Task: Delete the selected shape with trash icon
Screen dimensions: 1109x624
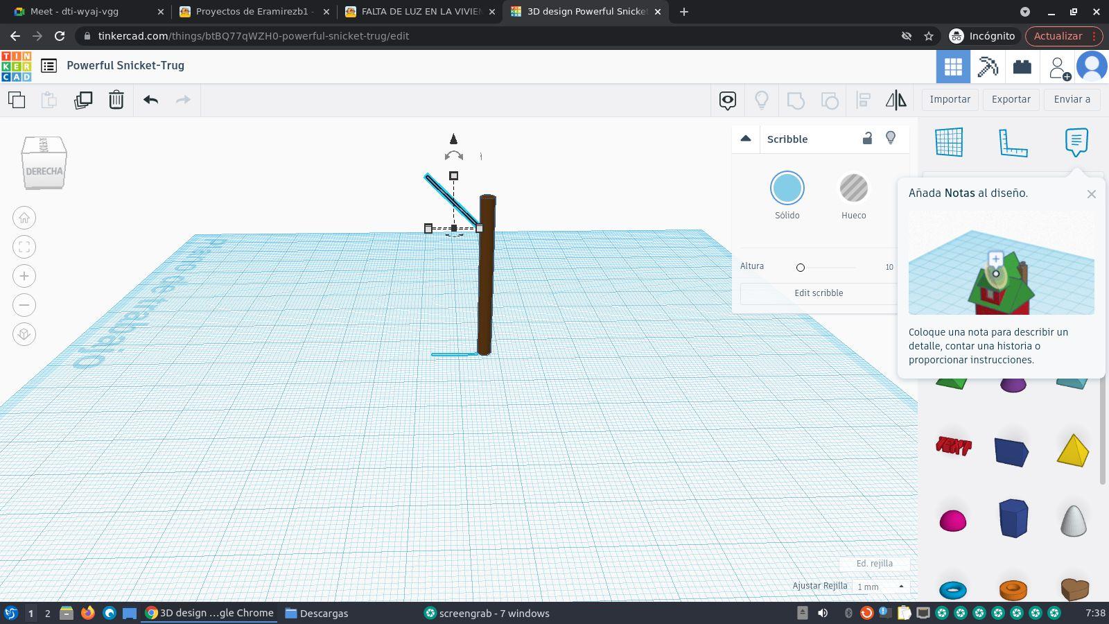Action: (116, 100)
